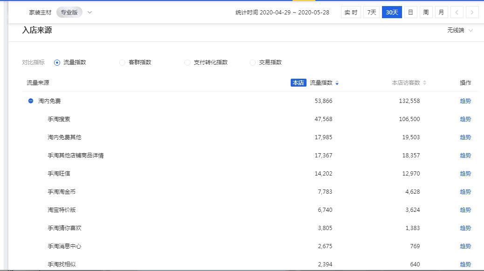Open 趋势 link for 手淘搜索
Viewport: 484px width, 271px height.
click(465, 119)
